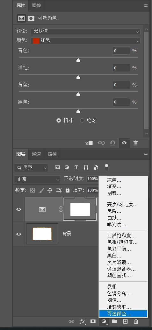Click the reset adjustment defaults icon
The height and width of the screenshot is (330, 152).
pyautogui.click(x=112, y=143)
